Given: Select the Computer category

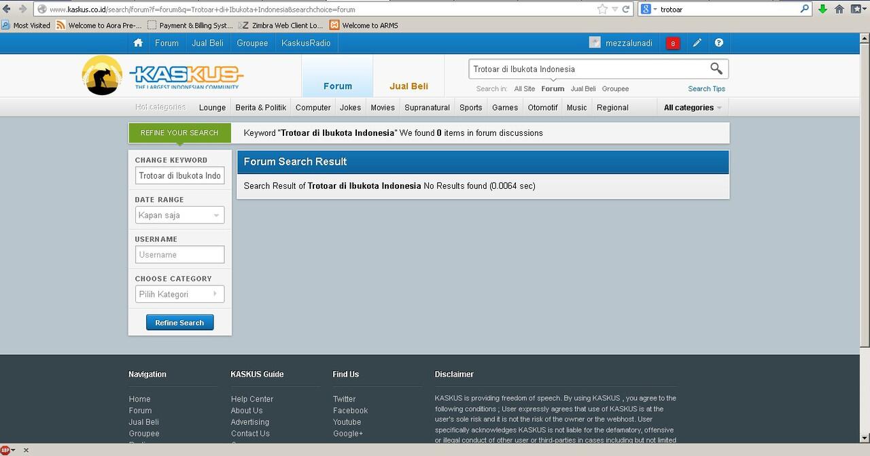Looking at the screenshot, I should (x=313, y=107).
